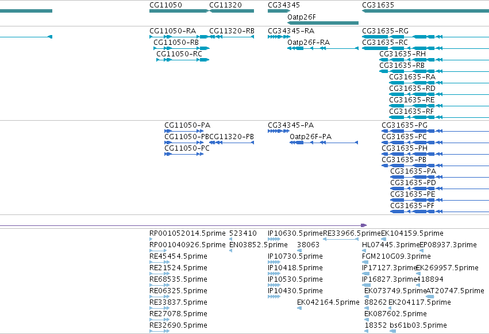The image size is (489, 334).
Task: Select EST FGM210G09.3prime
Action: click(365, 262)
